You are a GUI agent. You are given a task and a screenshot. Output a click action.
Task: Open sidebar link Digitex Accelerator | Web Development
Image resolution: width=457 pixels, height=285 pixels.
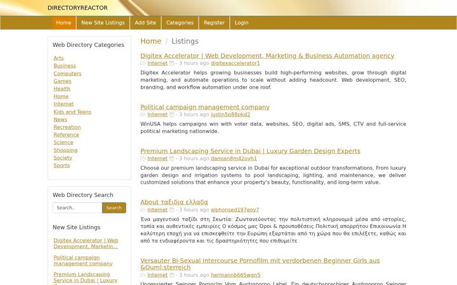point(86,243)
